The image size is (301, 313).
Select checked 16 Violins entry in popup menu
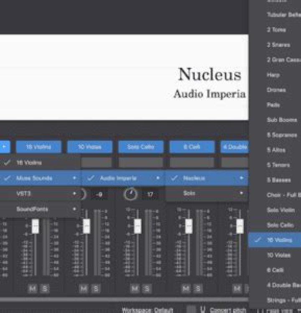click(x=40, y=163)
